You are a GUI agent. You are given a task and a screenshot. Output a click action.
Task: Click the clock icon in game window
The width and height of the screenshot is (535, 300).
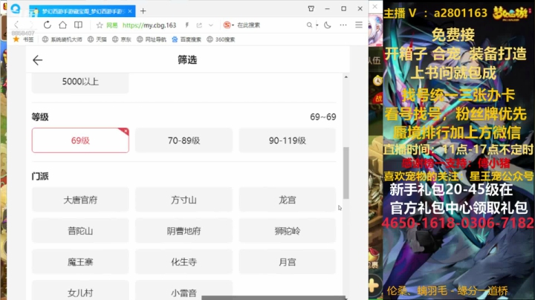pyautogui.click(x=377, y=81)
